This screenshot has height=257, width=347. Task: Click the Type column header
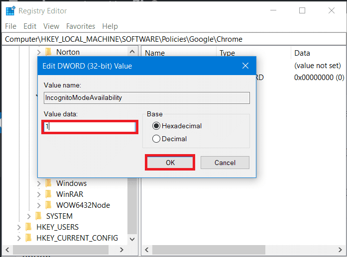[228, 53]
